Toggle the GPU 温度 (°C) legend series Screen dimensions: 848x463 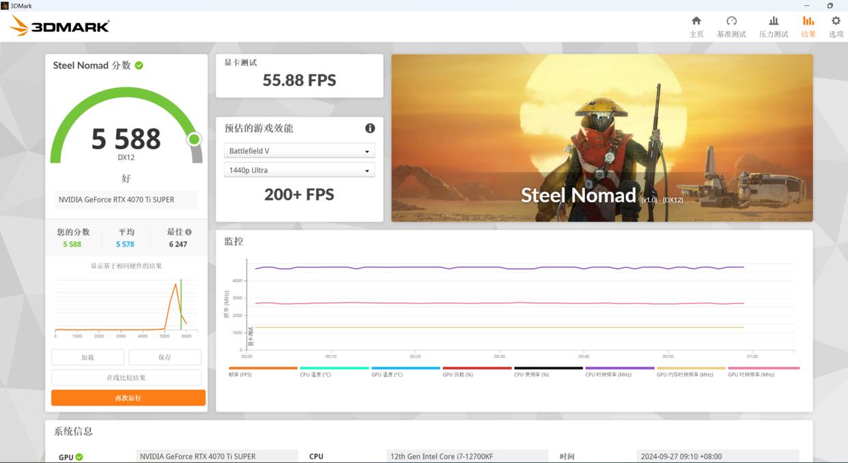[x=406, y=372]
